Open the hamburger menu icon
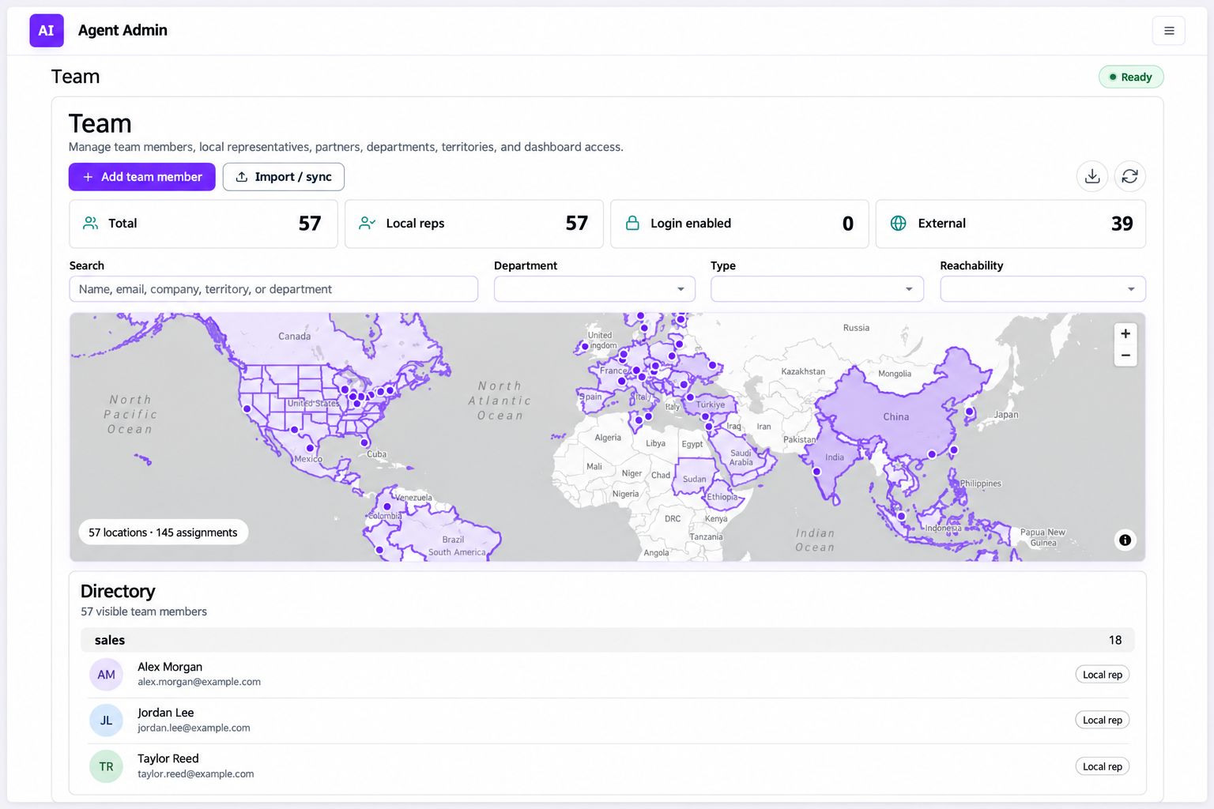The height and width of the screenshot is (809, 1214). tap(1169, 31)
